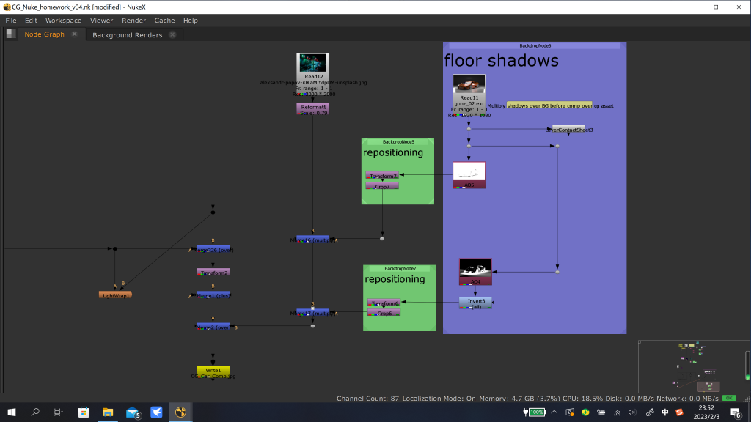751x422 pixels.
Task: Select the Read11 car render node
Action: click(469, 85)
